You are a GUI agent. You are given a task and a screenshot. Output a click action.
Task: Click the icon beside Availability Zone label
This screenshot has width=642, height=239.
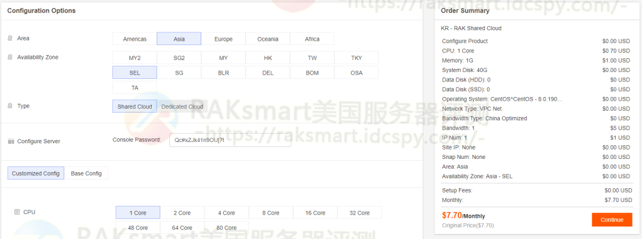click(x=10, y=57)
